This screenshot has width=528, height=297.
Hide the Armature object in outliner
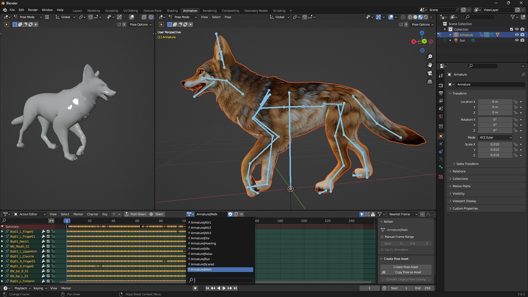click(517, 35)
